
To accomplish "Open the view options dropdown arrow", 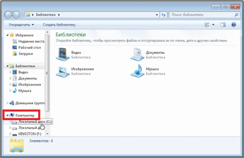I will pyautogui.click(x=213, y=25).
